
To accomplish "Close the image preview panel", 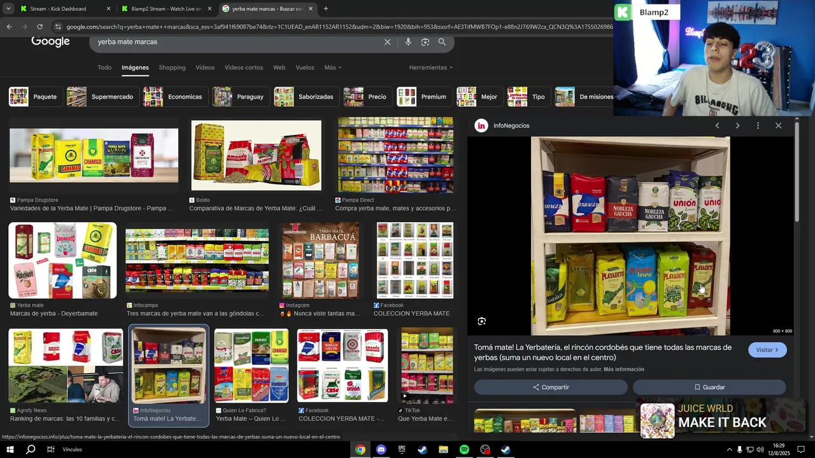I will 778,126.
